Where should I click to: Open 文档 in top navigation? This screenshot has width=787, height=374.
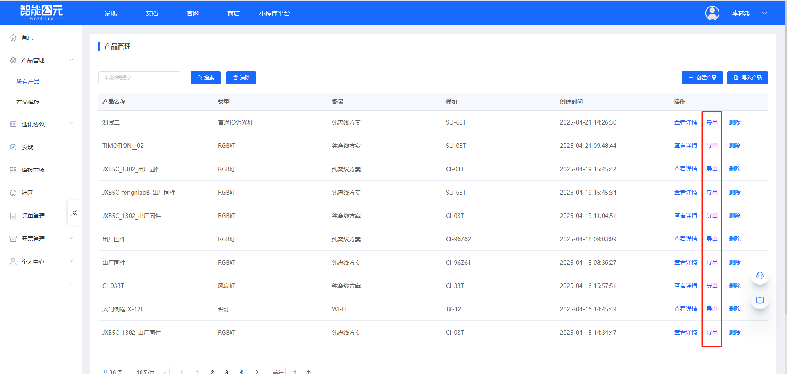pos(152,14)
